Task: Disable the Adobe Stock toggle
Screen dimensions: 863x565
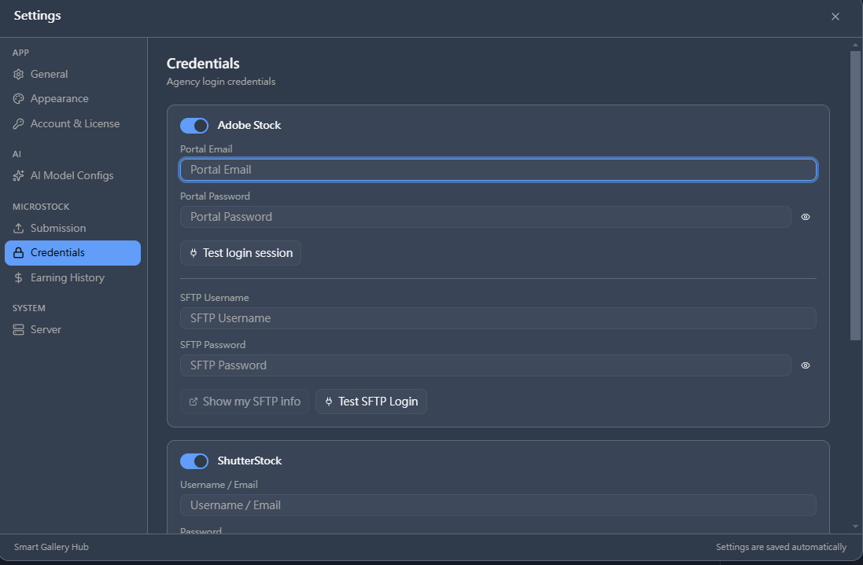Action: coord(194,125)
